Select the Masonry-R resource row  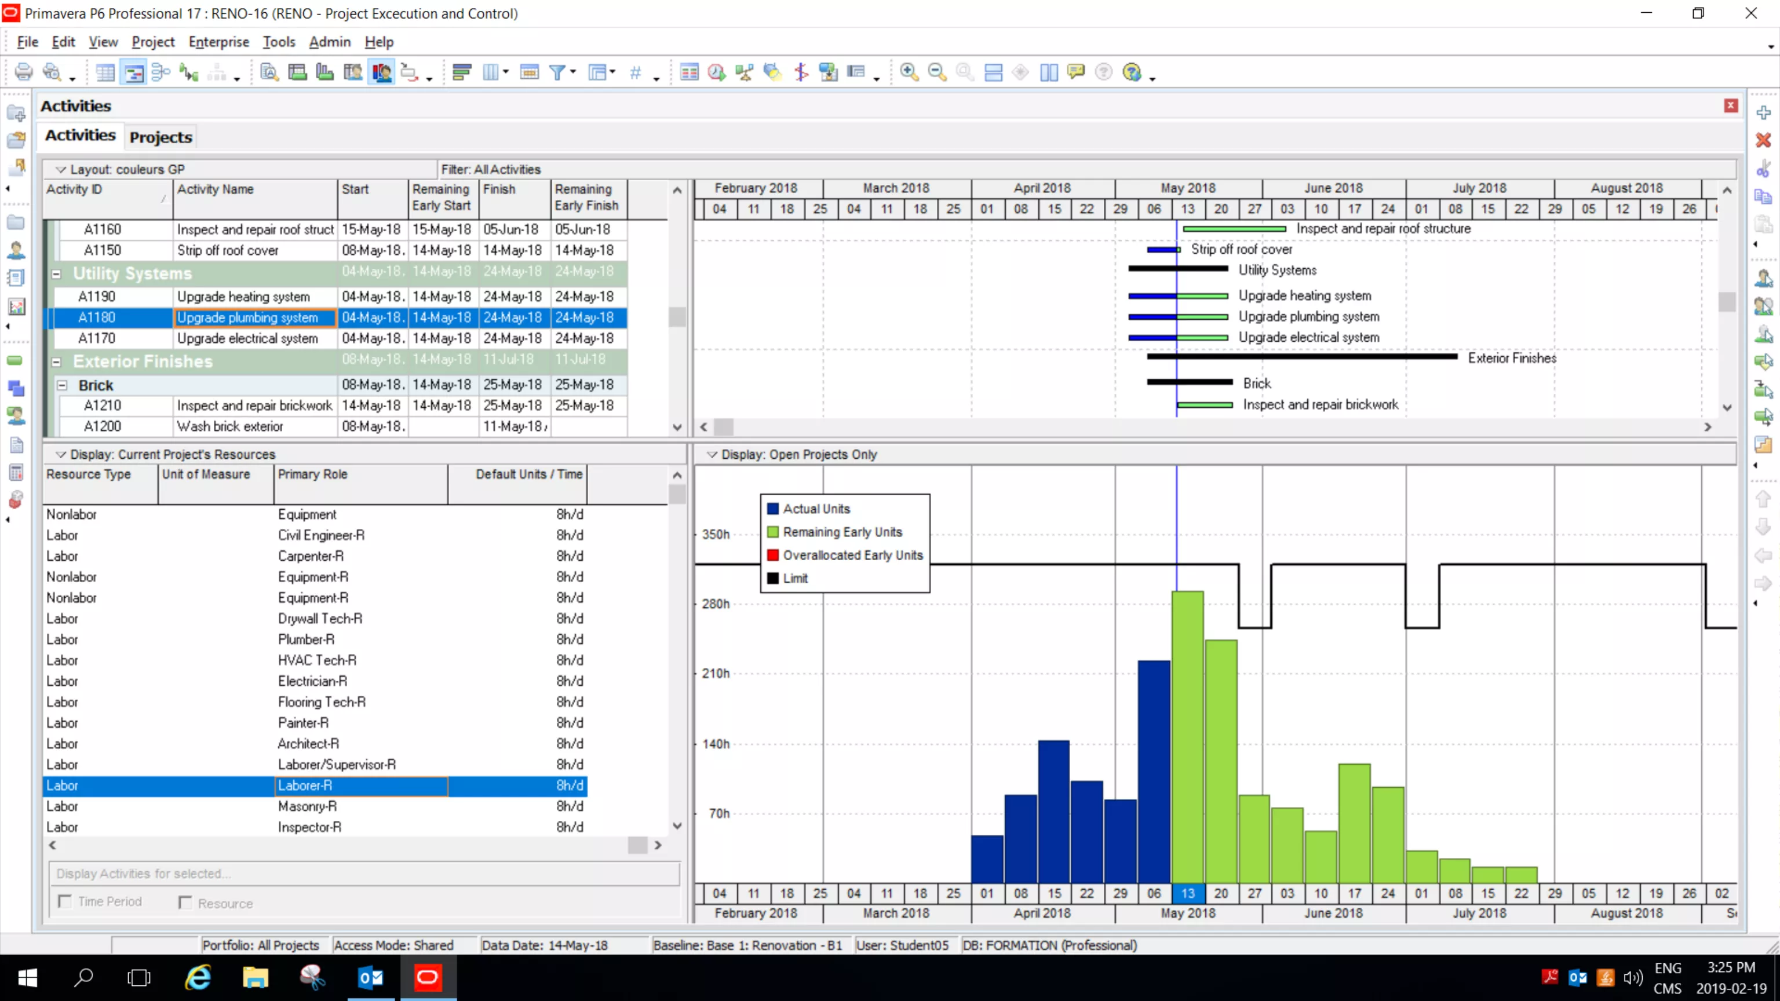point(307,806)
